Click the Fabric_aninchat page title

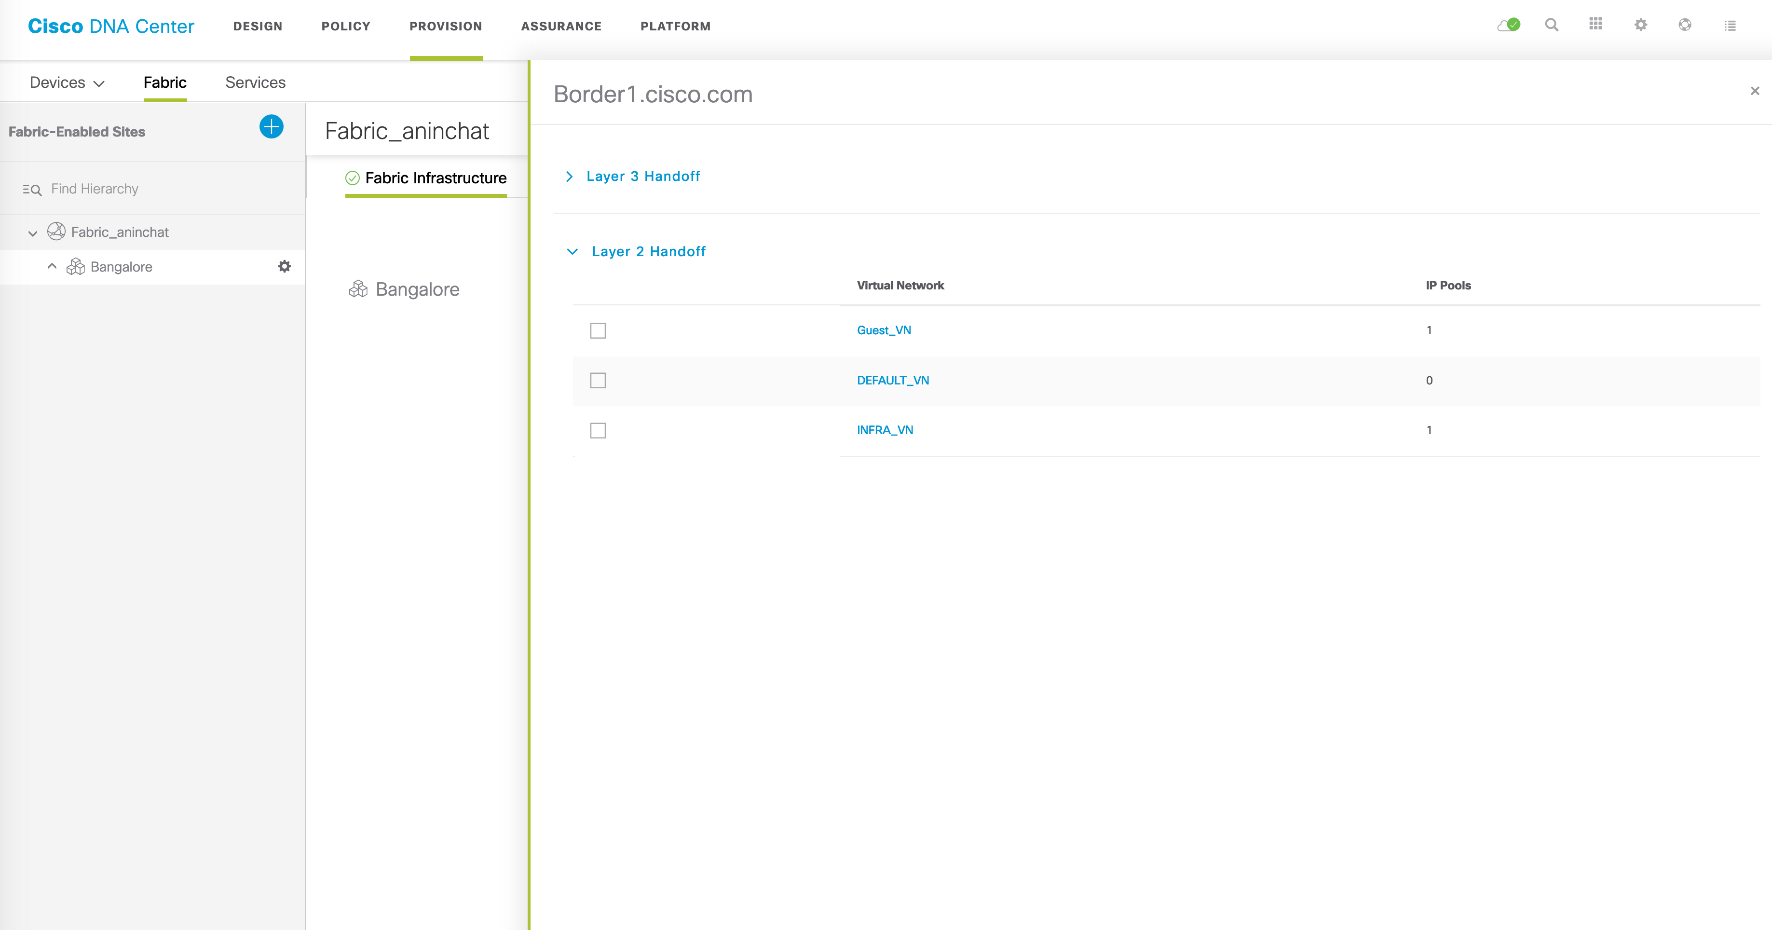click(x=407, y=131)
